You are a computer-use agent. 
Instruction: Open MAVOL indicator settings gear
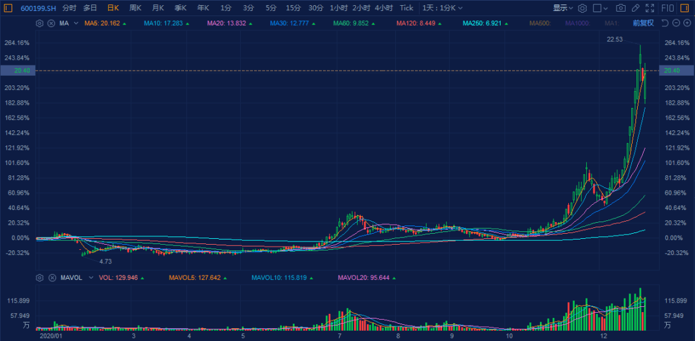pos(40,278)
